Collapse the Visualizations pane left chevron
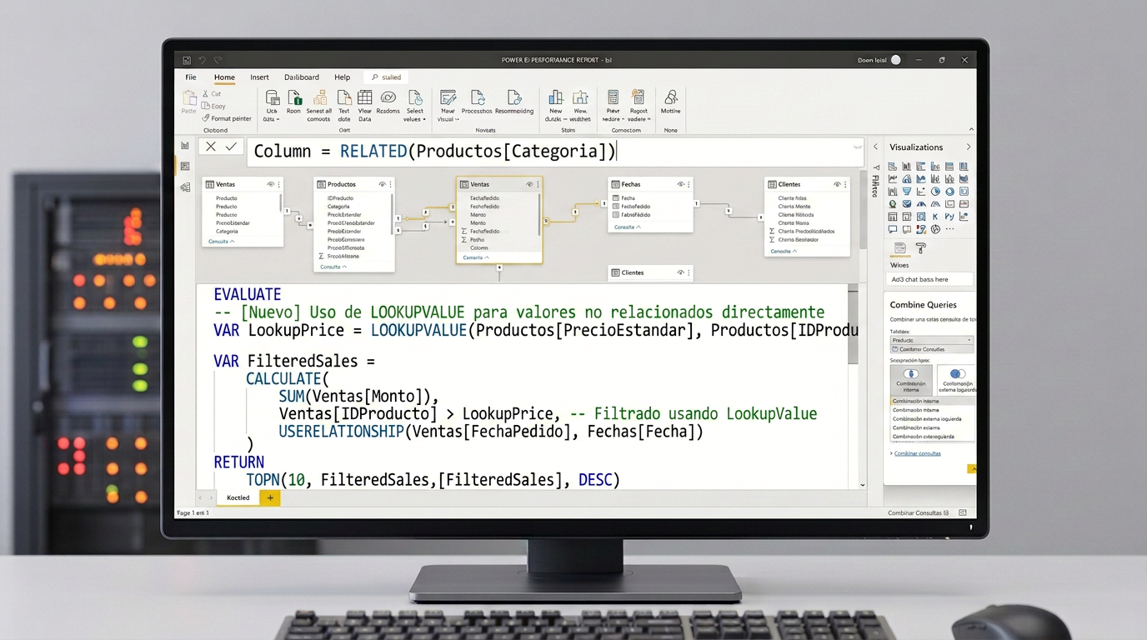 pyautogui.click(x=876, y=147)
